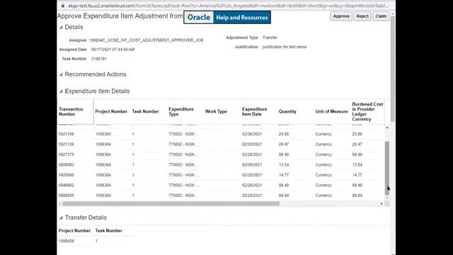Select transaction number 5921139

(66, 144)
